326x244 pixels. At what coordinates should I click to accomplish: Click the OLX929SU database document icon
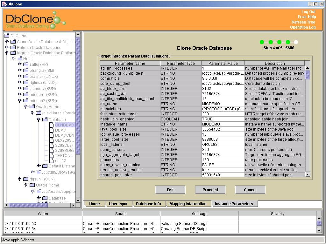(x=52, y=140)
